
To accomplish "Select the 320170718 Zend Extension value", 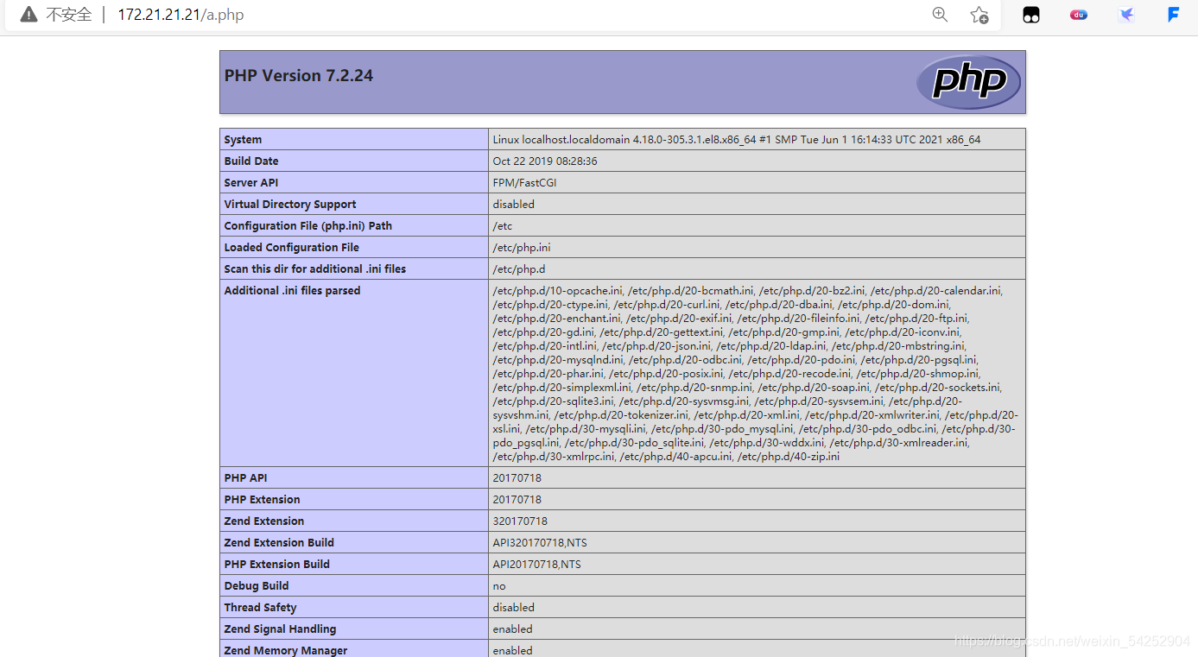I will (x=520, y=521).
